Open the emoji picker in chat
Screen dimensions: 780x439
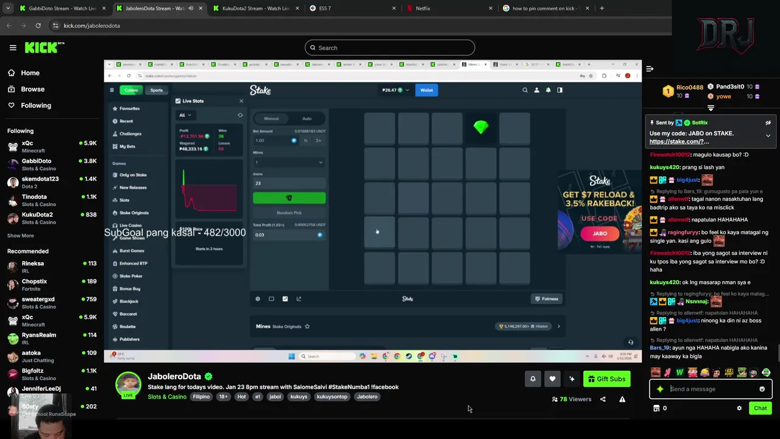point(762,389)
